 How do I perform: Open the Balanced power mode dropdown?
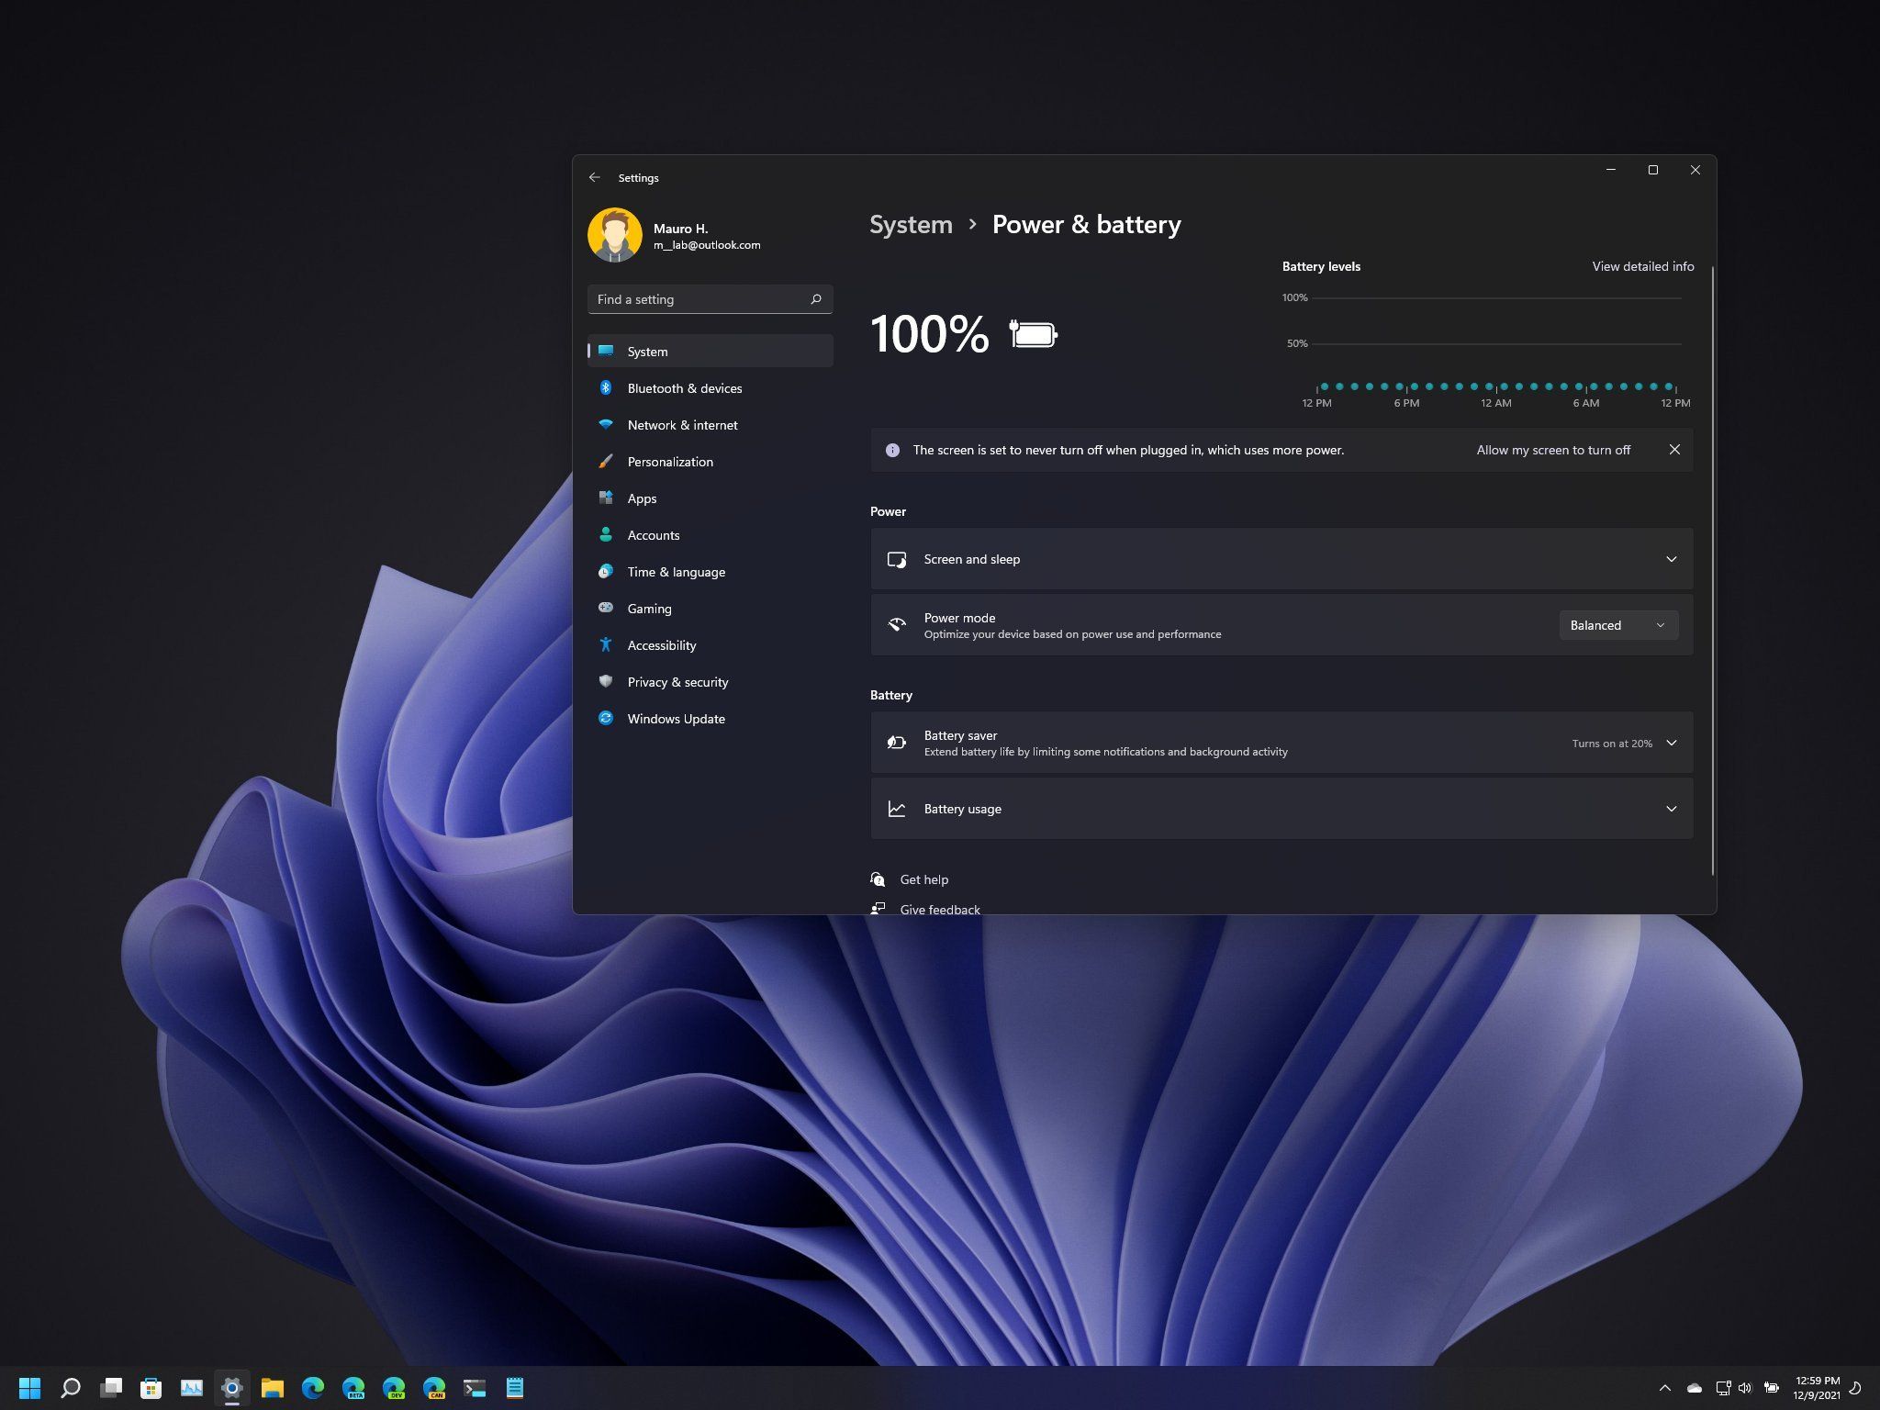[x=1618, y=625]
